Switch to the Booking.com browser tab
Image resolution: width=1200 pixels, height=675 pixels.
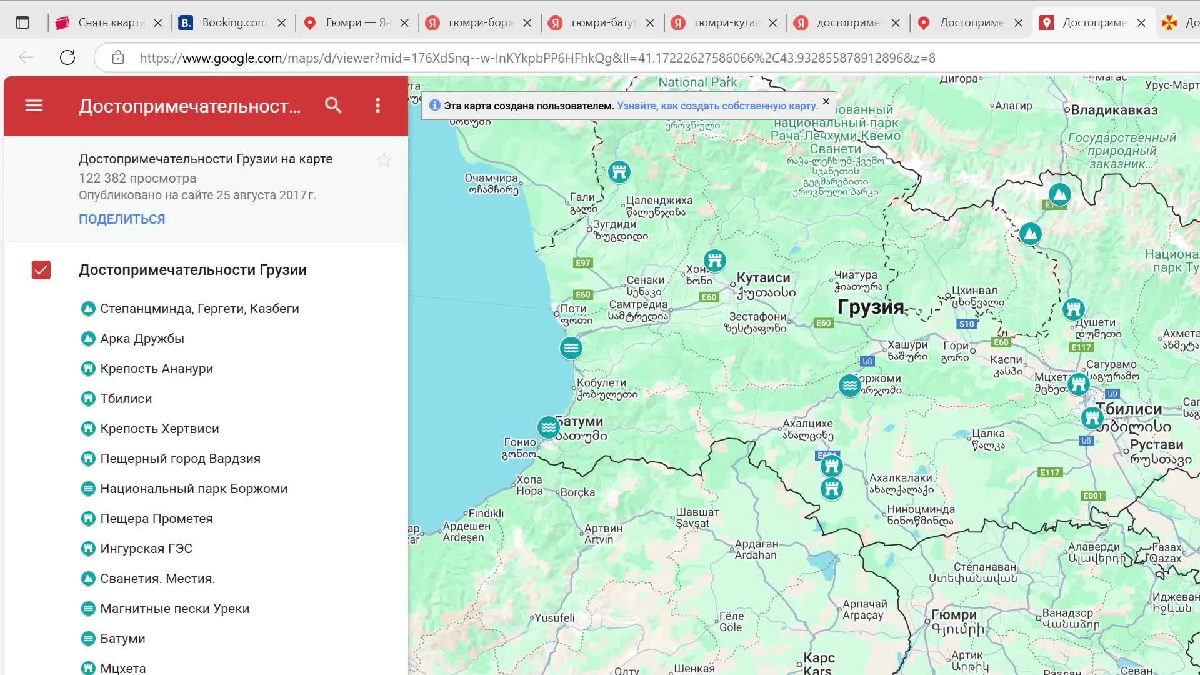click(232, 23)
